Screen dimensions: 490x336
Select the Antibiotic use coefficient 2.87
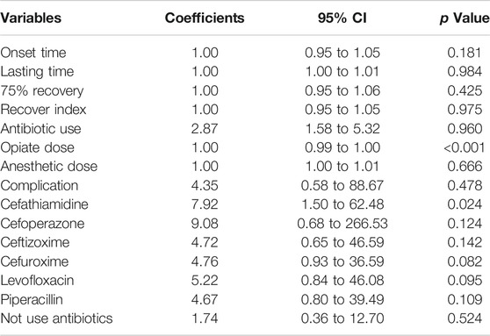(205, 129)
